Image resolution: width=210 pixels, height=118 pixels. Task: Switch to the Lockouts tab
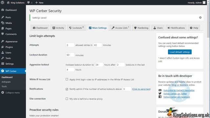click(x=76, y=28)
